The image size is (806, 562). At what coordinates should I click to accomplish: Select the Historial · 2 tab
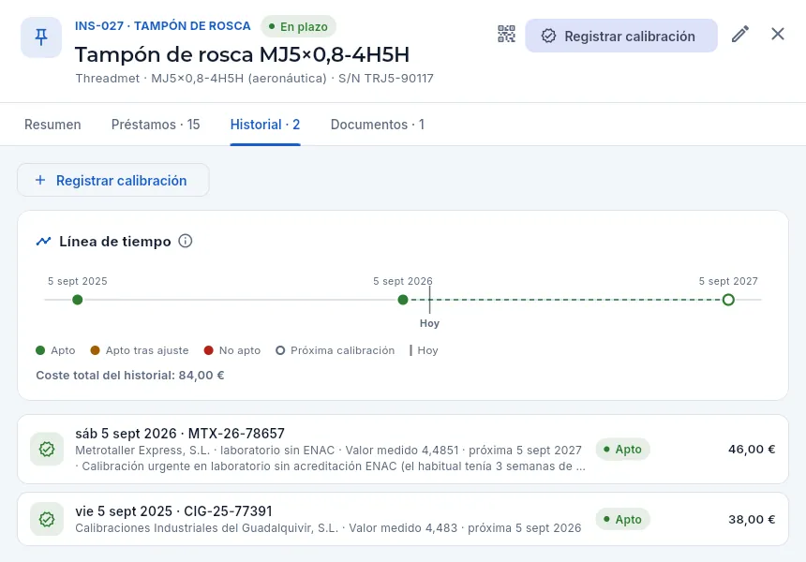(265, 125)
